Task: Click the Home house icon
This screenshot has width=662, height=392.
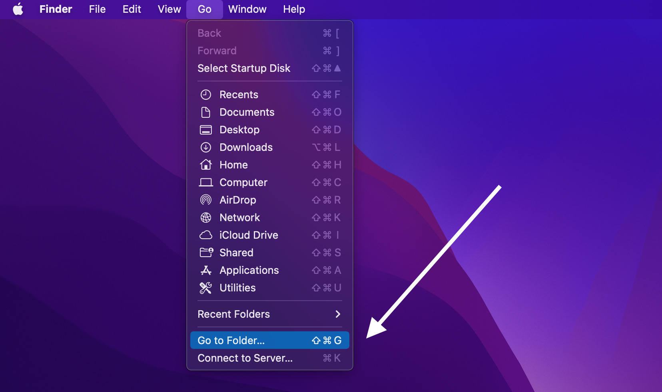Action: click(x=205, y=164)
